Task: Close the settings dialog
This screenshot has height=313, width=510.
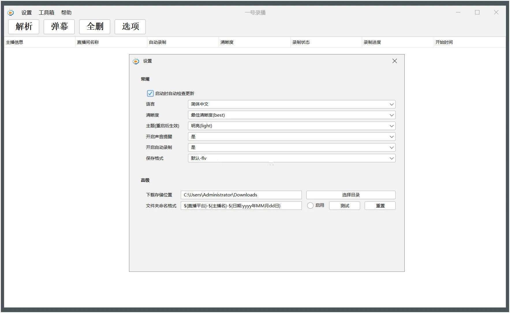Action: tap(395, 61)
